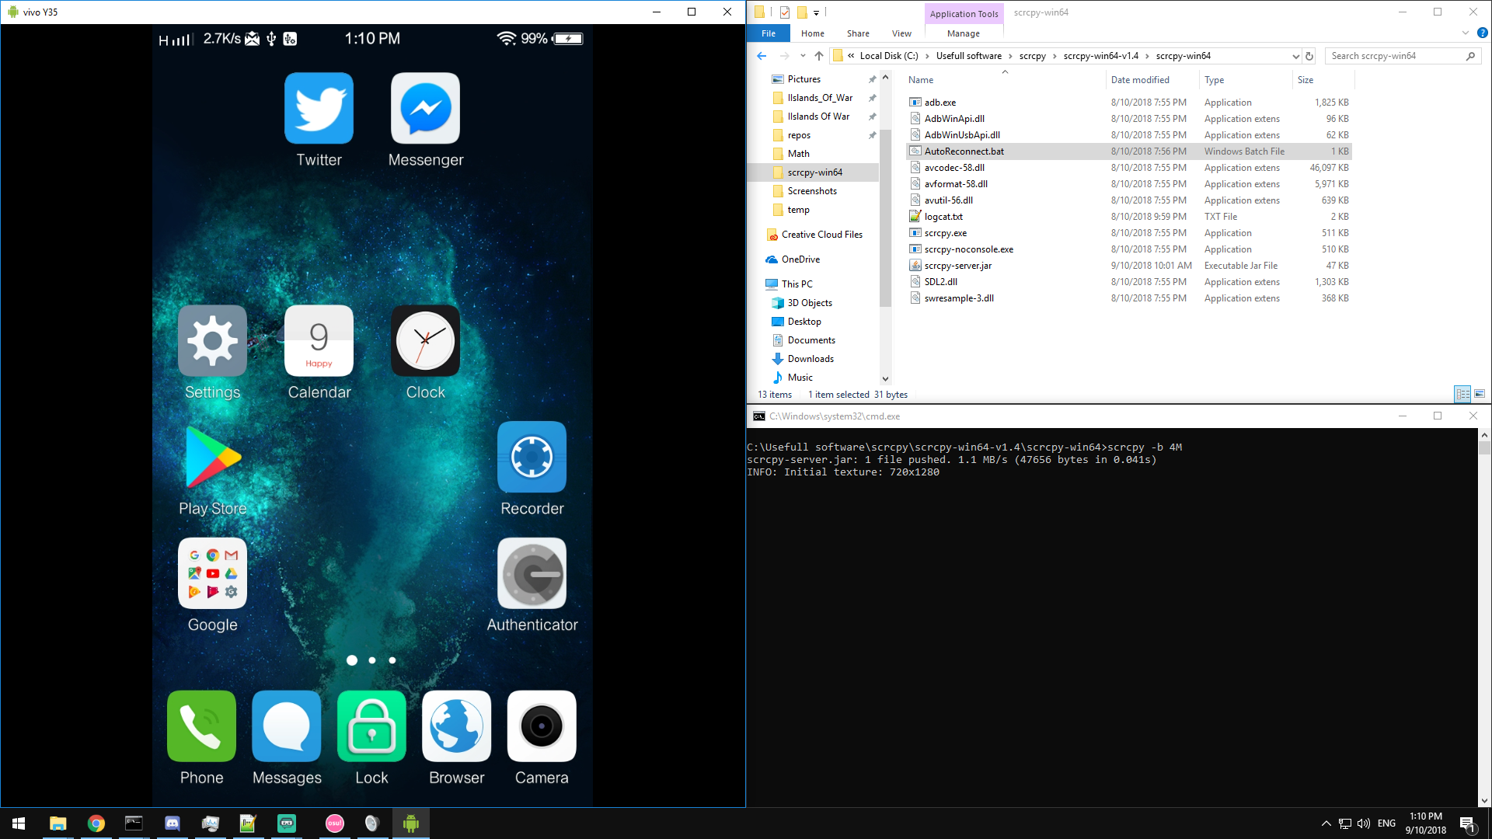1492x839 pixels.
Task: Refresh the Explorer folder view
Action: click(x=1309, y=56)
